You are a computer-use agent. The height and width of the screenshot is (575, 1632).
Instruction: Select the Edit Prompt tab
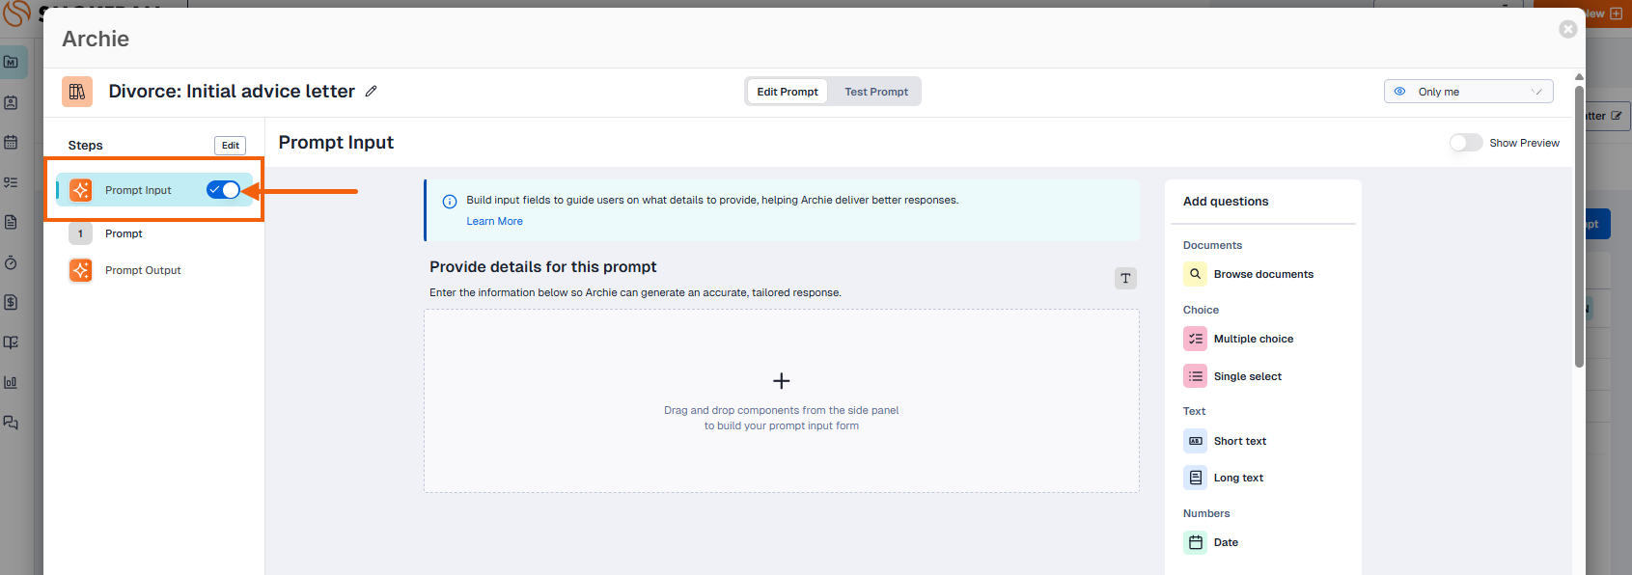pyautogui.click(x=787, y=92)
